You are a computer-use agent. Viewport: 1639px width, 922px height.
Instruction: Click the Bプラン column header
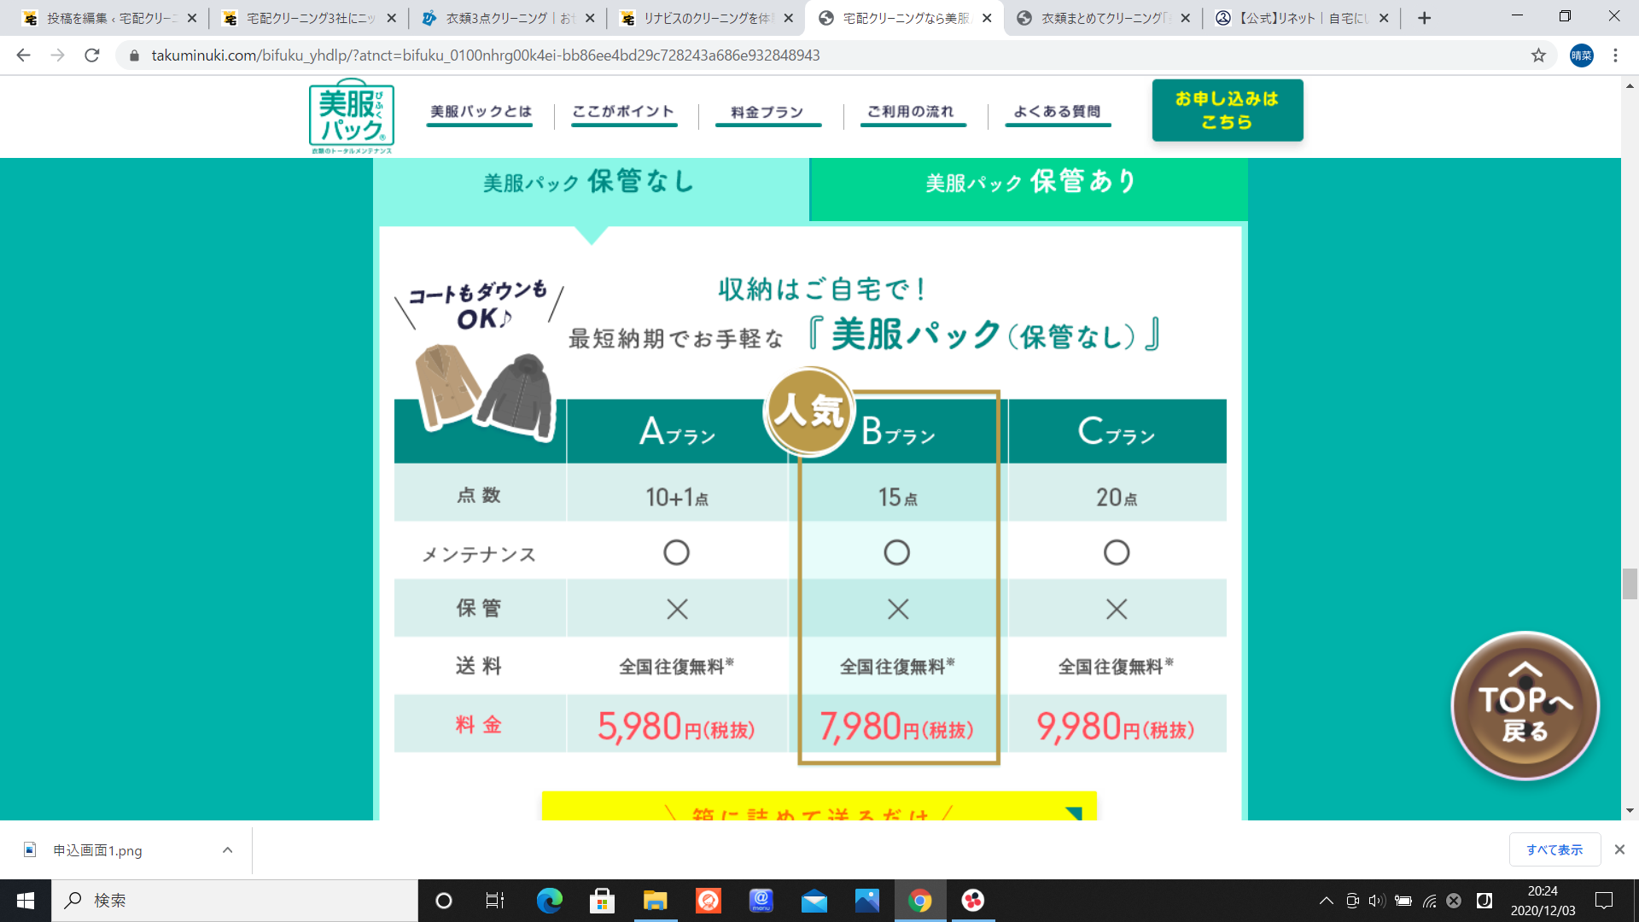898,431
